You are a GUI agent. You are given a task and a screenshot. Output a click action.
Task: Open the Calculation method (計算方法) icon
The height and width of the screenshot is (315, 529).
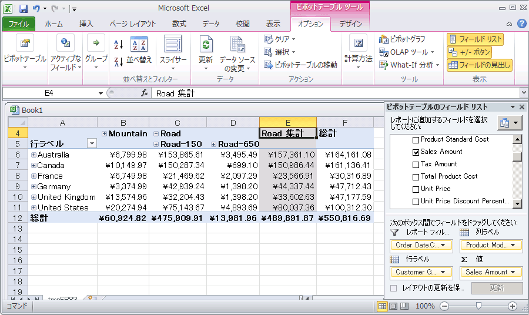(x=358, y=45)
